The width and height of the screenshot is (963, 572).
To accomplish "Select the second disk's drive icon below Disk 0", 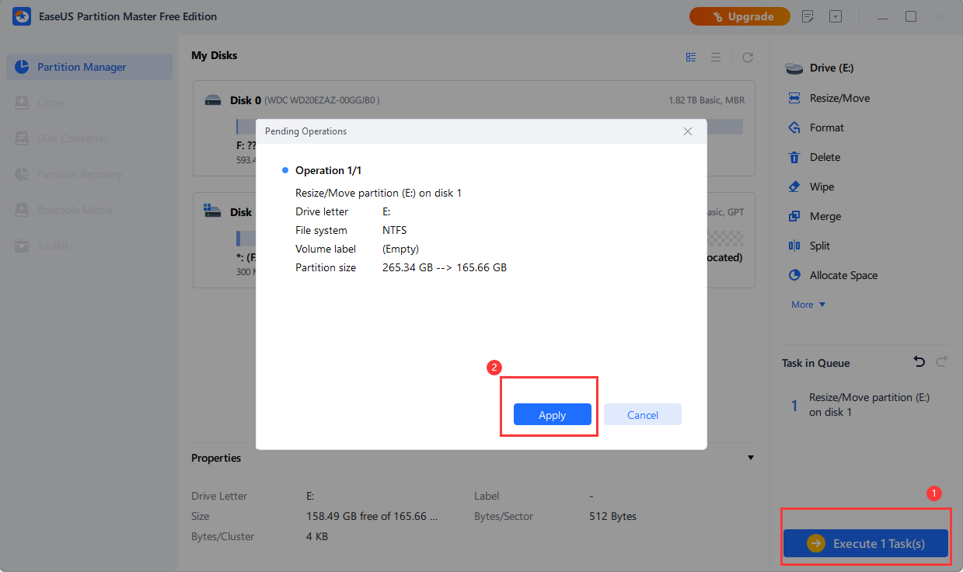I will click(212, 211).
